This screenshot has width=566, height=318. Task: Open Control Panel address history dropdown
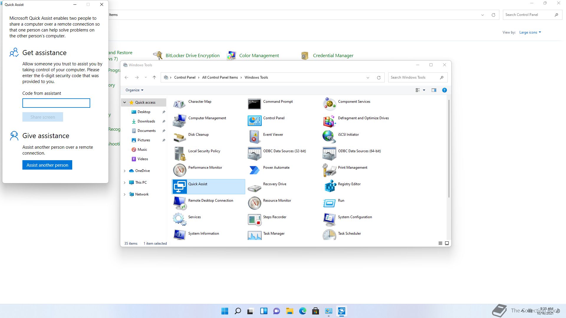(x=483, y=15)
